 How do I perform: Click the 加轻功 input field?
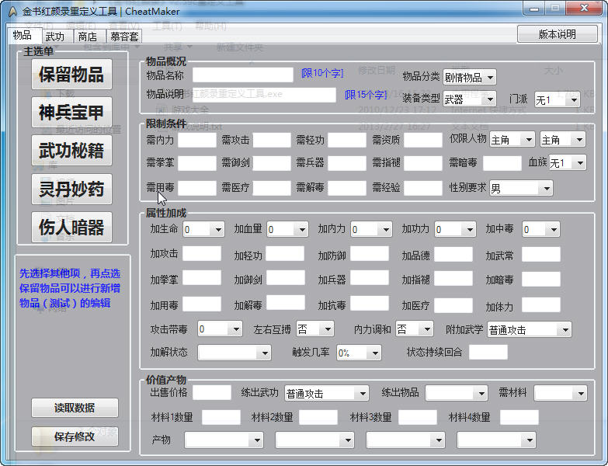pyautogui.click(x=285, y=253)
